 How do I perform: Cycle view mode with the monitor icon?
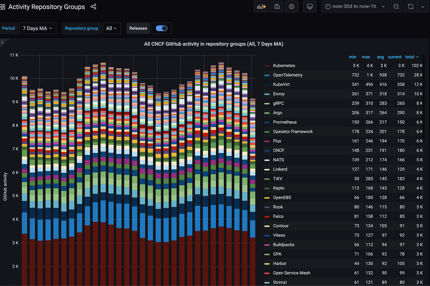pyautogui.click(x=310, y=6)
